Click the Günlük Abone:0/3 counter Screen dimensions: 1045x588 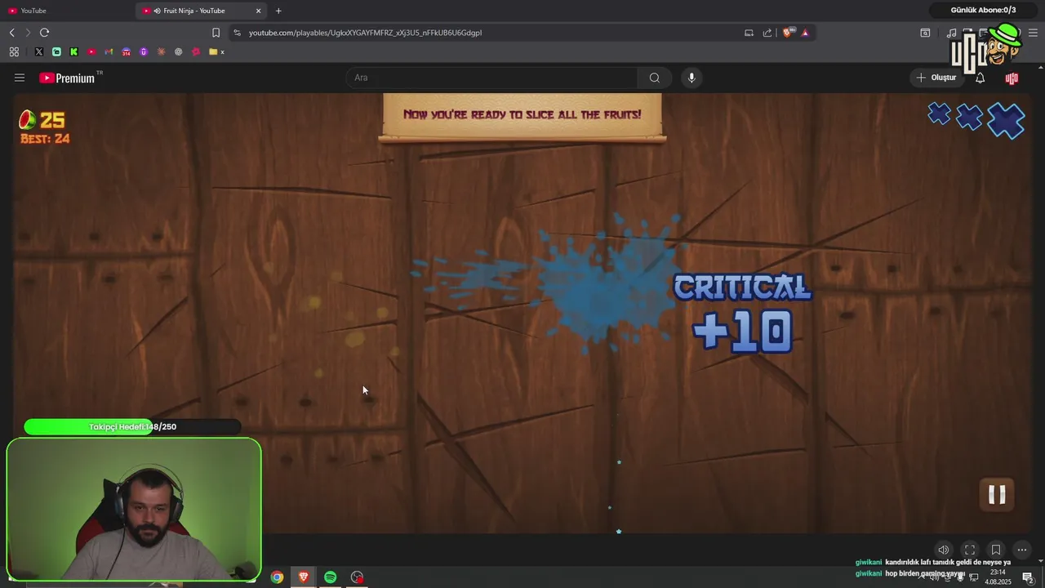tap(983, 10)
